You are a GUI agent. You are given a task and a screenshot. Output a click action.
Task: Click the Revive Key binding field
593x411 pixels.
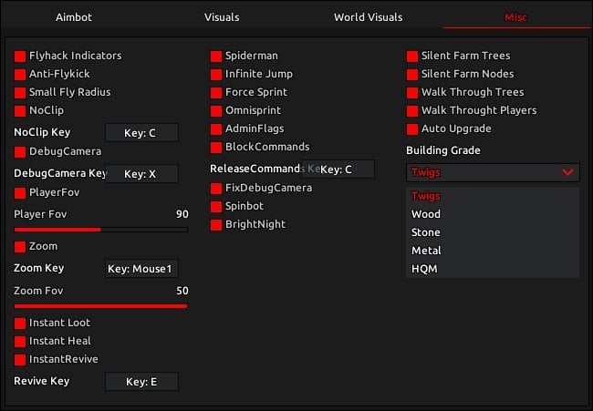click(141, 382)
